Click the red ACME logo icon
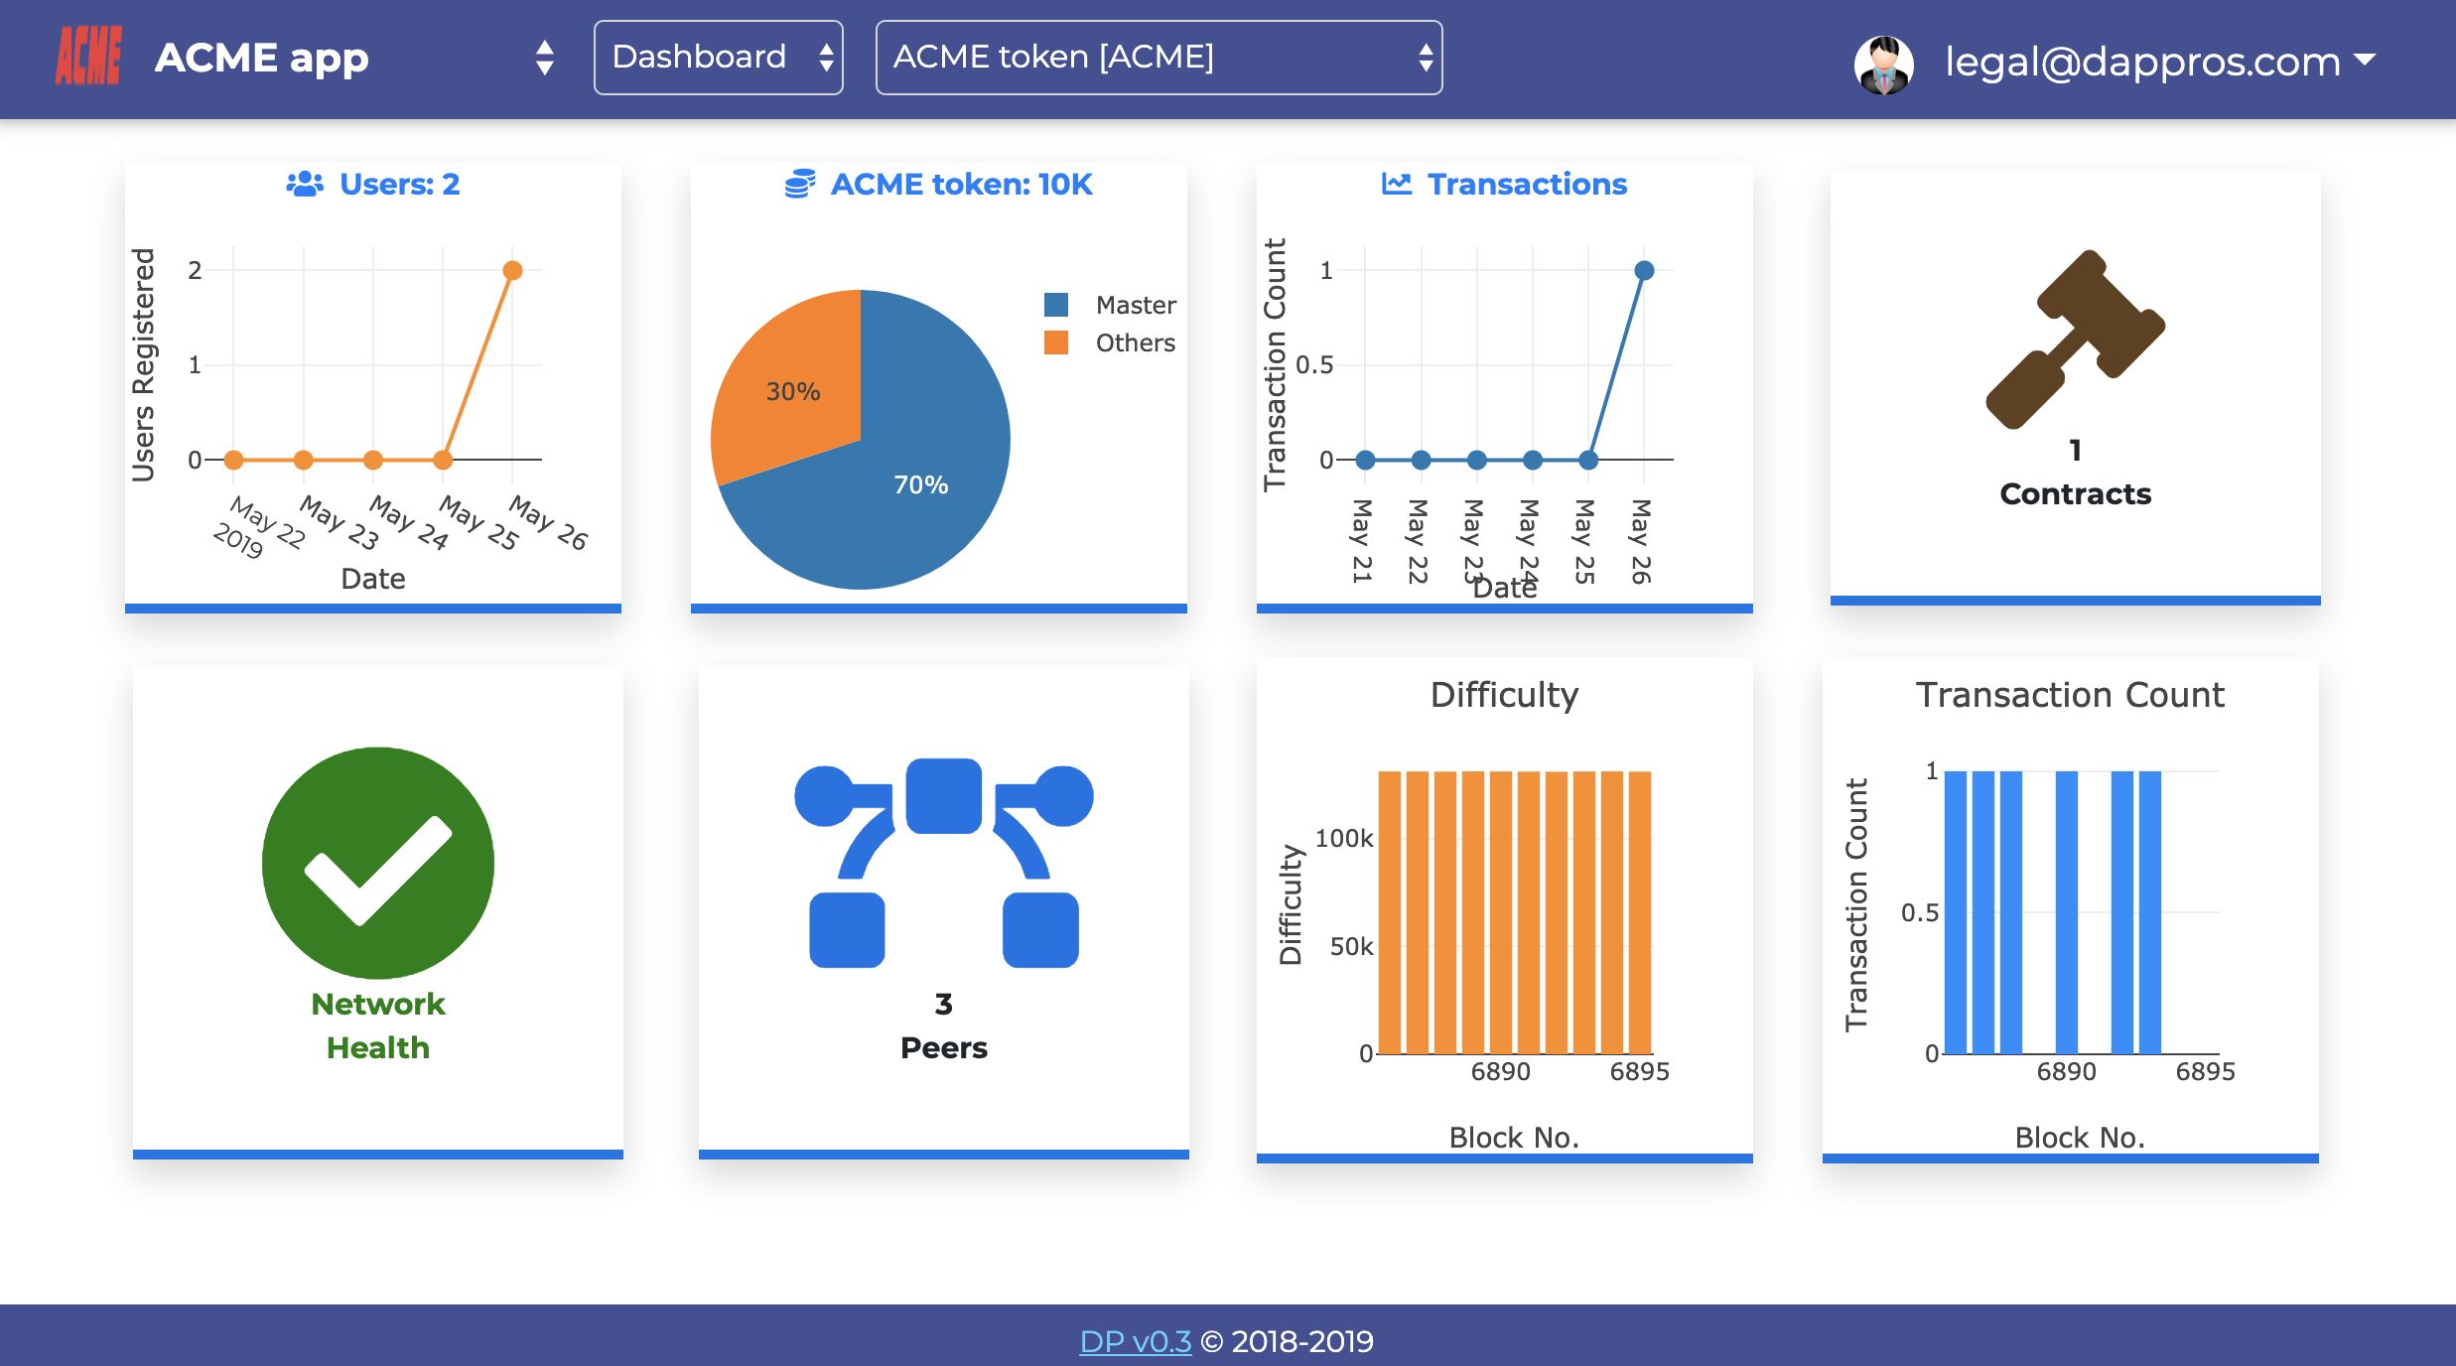This screenshot has width=2456, height=1366. [x=88, y=57]
